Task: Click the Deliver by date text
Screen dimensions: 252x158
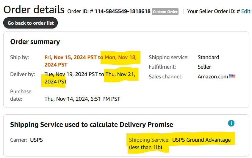Action: pyautogui.click(x=90, y=78)
